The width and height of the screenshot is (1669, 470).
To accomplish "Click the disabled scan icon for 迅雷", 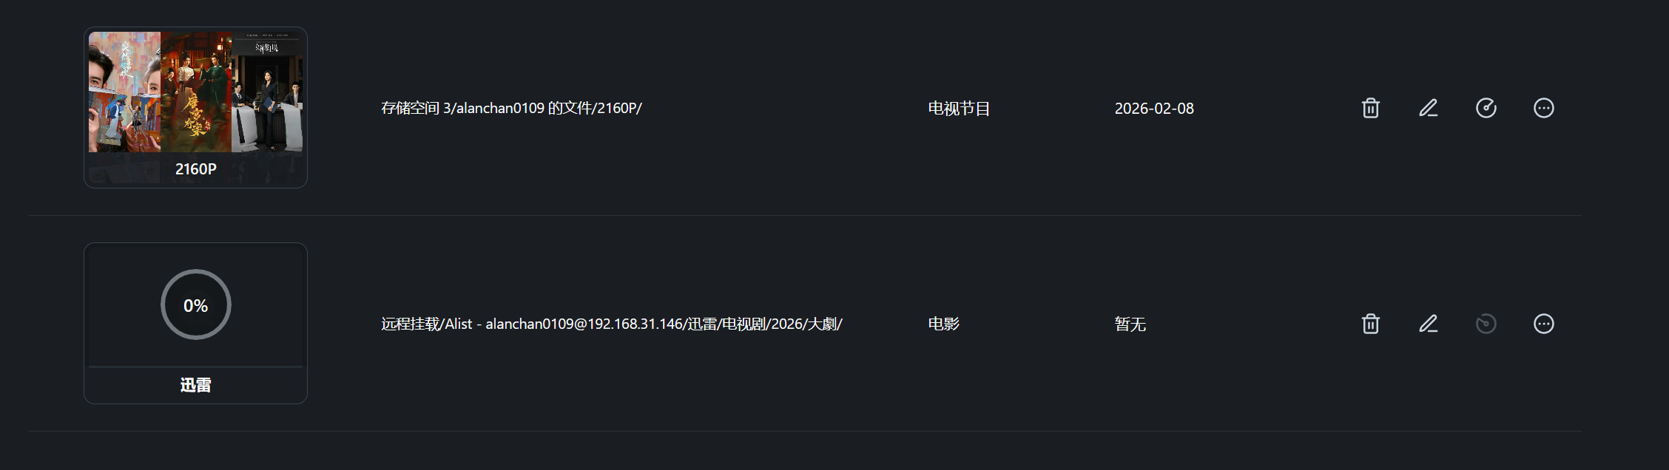I will (x=1486, y=323).
